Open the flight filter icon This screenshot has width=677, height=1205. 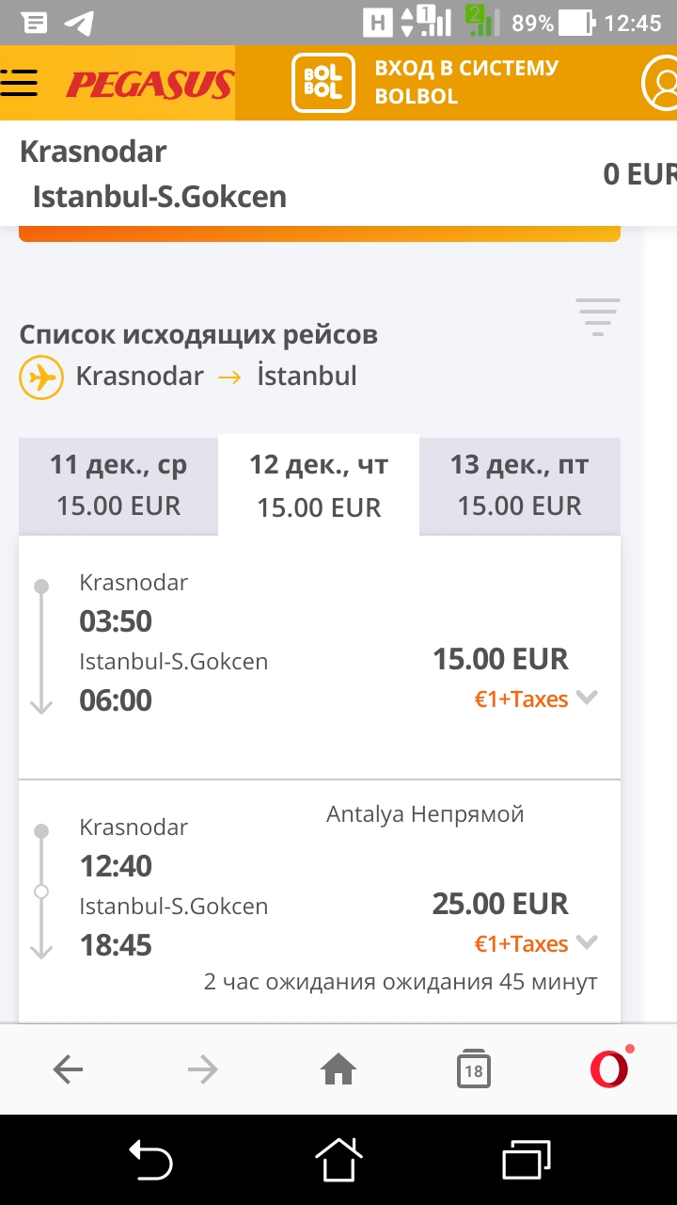[597, 316]
